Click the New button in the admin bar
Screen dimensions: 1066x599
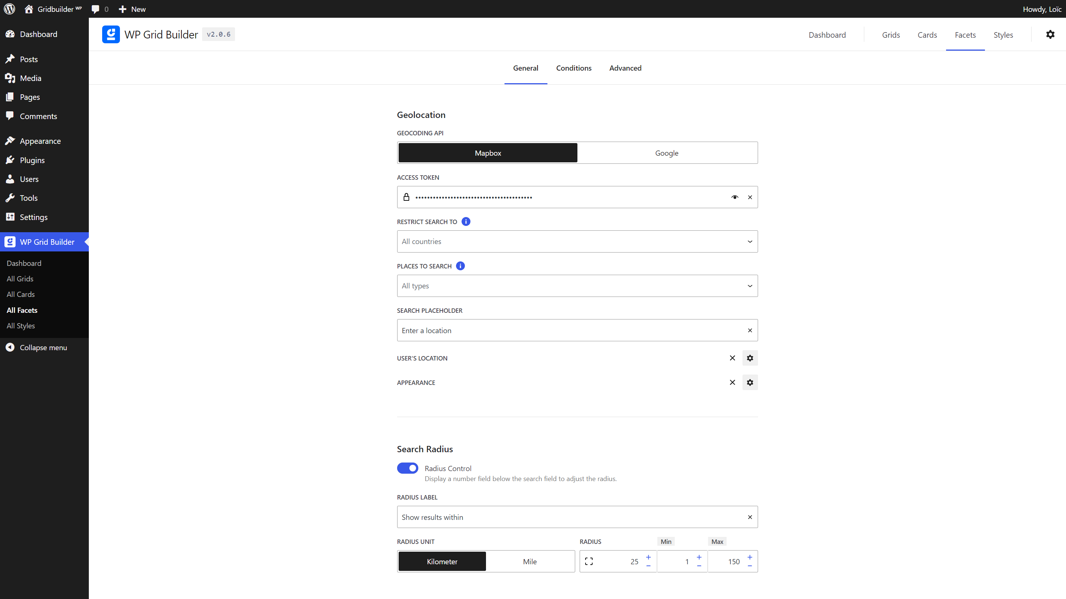[x=132, y=9]
